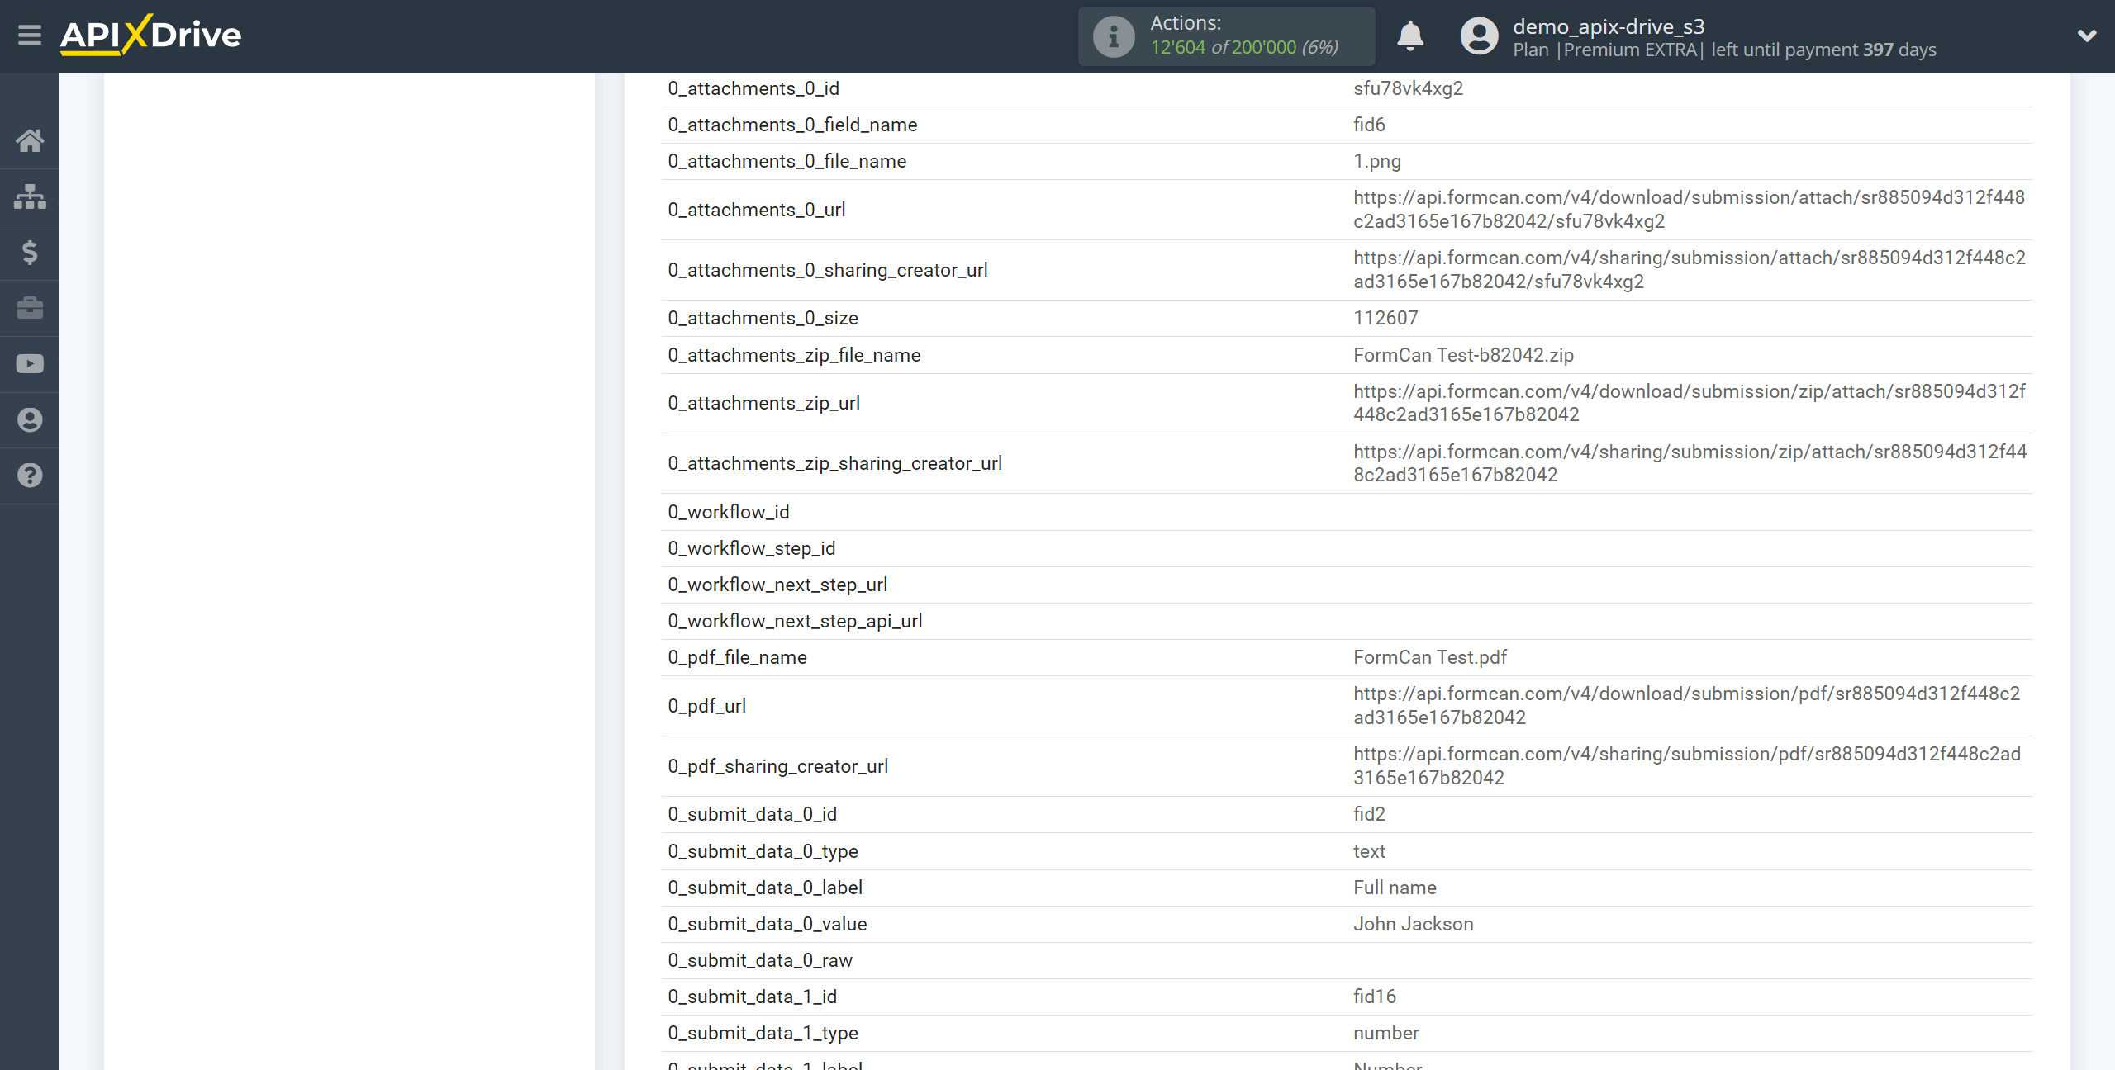Click the Actions counter 12'604 of 200'000

(x=1244, y=48)
